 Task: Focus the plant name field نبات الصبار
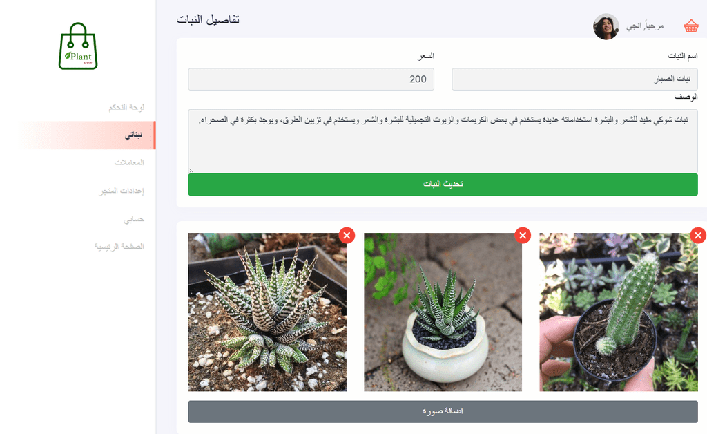point(575,79)
